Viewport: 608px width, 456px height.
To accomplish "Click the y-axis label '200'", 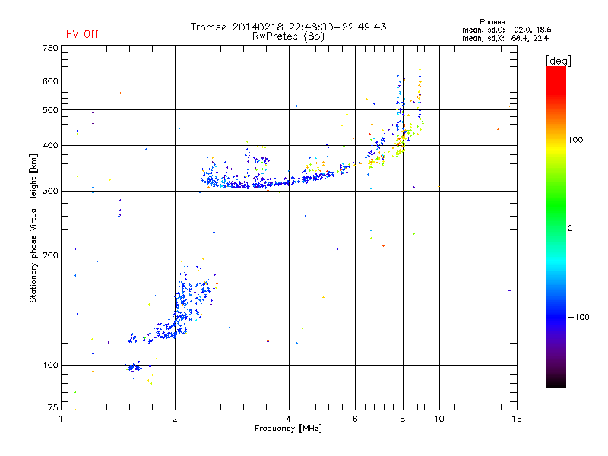I will click(50, 255).
